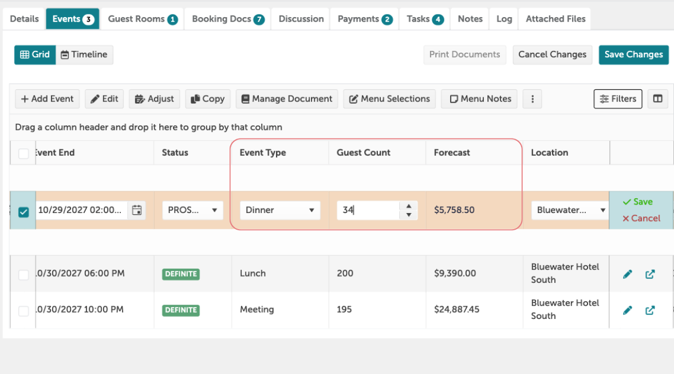Open the Dinner event type dropdown
This screenshot has height=374, width=674.
pyautogui.click(x=280, y=210)
